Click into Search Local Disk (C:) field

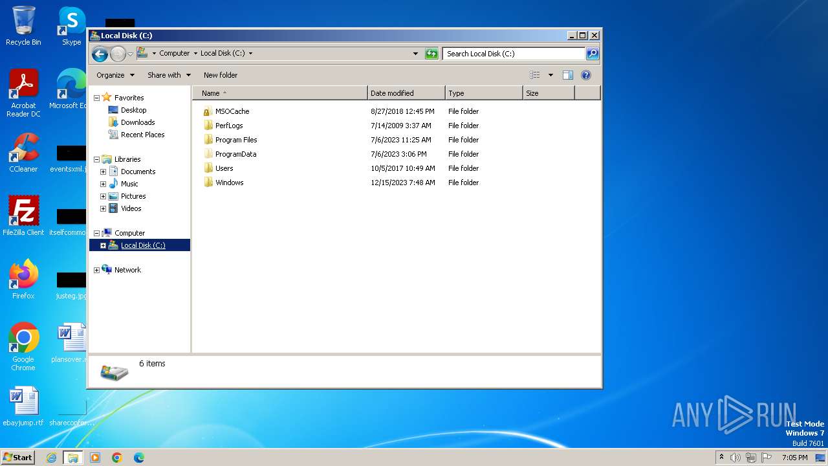(x=514, y=54)
